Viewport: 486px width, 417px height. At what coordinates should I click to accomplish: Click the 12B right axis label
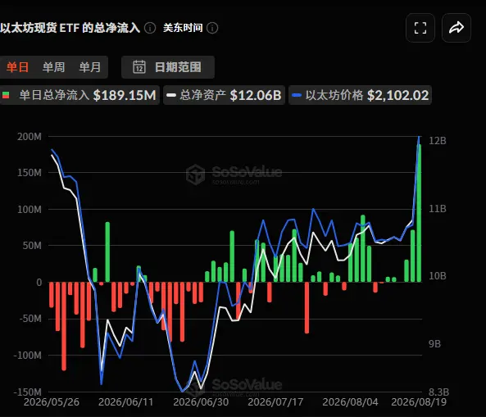tap(438, 141)
